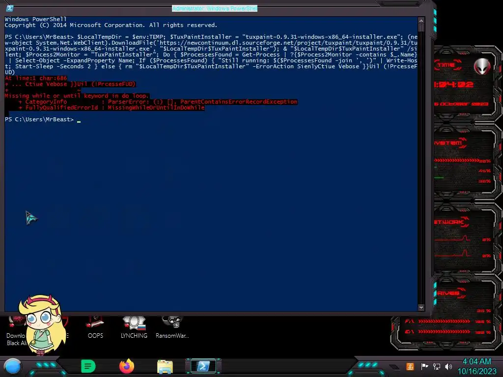Image resolution: width=503 pixels, height=377 pixels.
Task: Click the F:\ drive usage bar
Action: pyautogui.click(x=444, y=321)
